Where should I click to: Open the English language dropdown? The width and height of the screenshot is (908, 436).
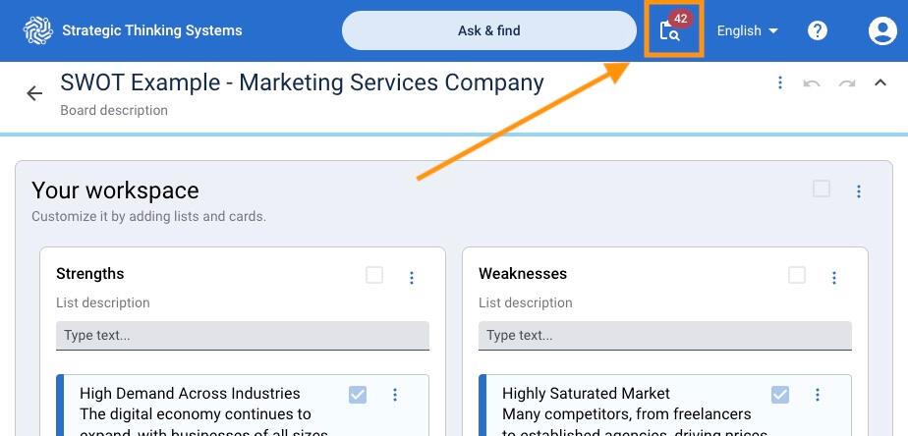(747, 30)
